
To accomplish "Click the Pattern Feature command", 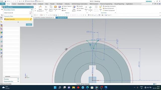I will (66, 6).
